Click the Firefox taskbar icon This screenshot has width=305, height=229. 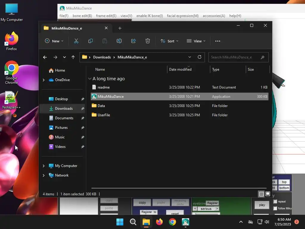tap(159, 222)
